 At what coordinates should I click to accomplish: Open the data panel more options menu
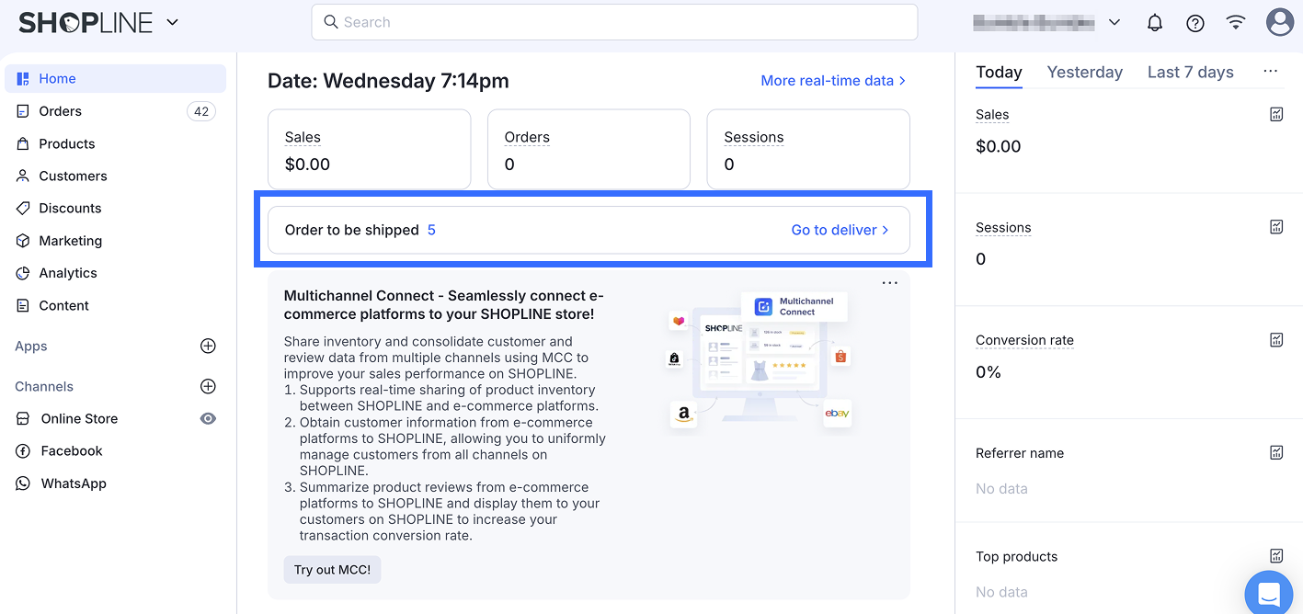point(1271,72)
